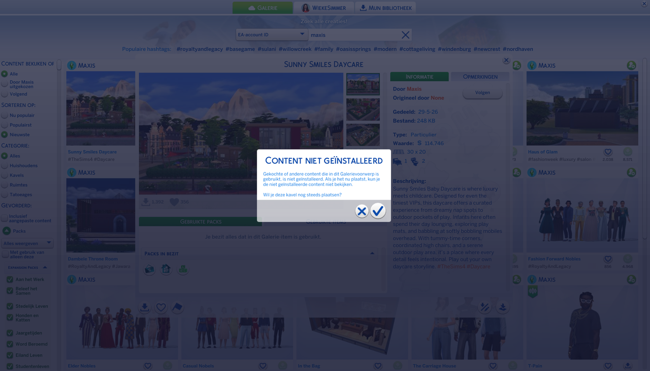Image resolution: width=650 pixels, height=371 pixels.
Task: Favorite the T-Pain sim
Action: (x=608, y=366)
